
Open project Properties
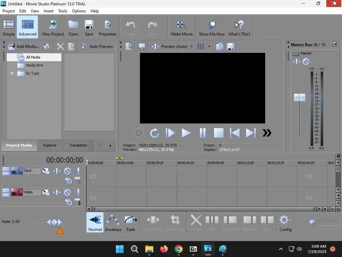(x=108, y=27)
